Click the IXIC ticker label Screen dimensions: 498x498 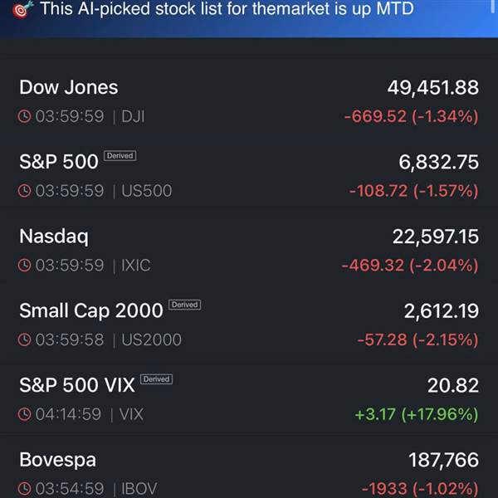point(136,266)
